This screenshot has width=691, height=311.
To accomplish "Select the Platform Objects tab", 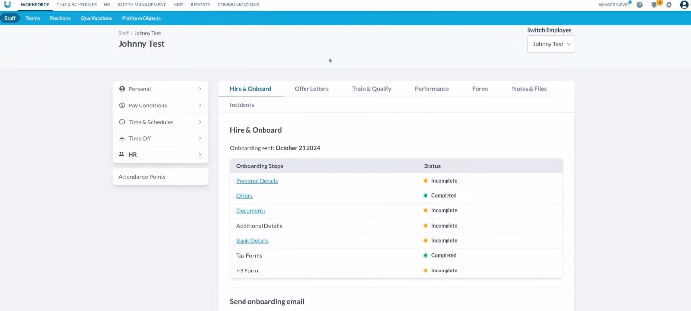I will click(142, 18).
